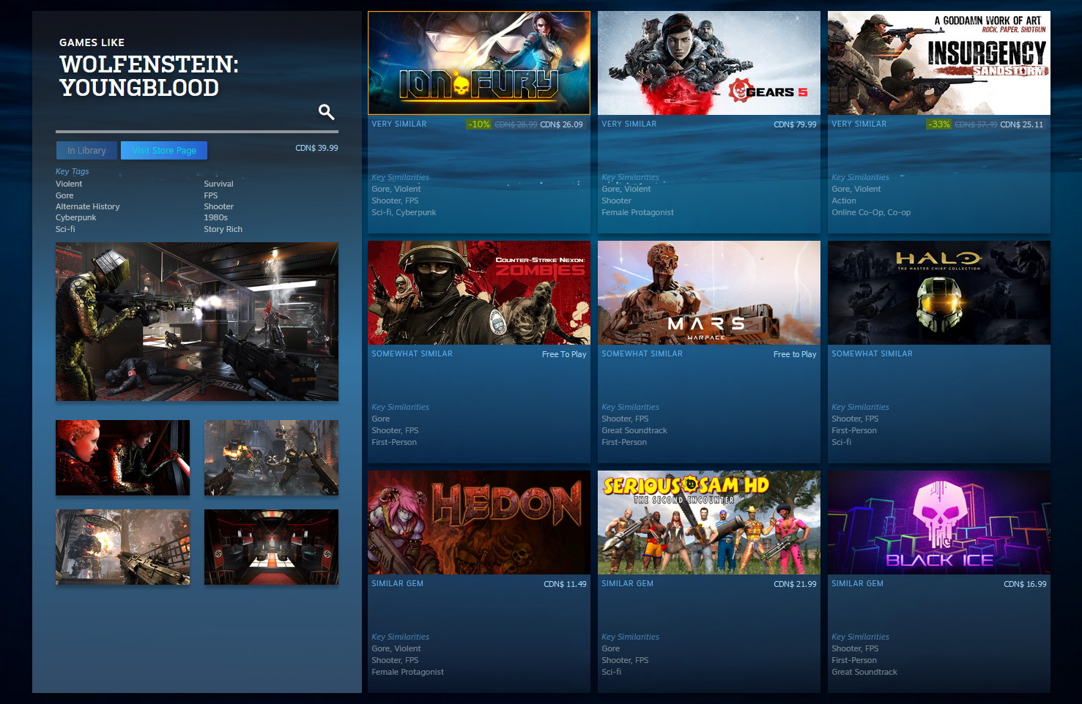Click the -33% discount badge on Insurgency
Viewport: 1082px width, 704px height.
tap(939, 124)
